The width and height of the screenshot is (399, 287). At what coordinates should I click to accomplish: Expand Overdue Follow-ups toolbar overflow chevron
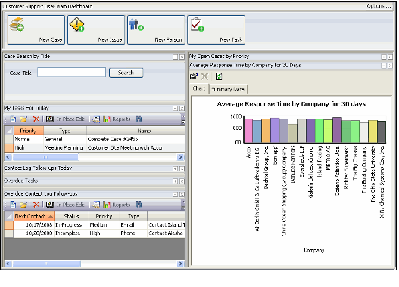tap(183, 205)
